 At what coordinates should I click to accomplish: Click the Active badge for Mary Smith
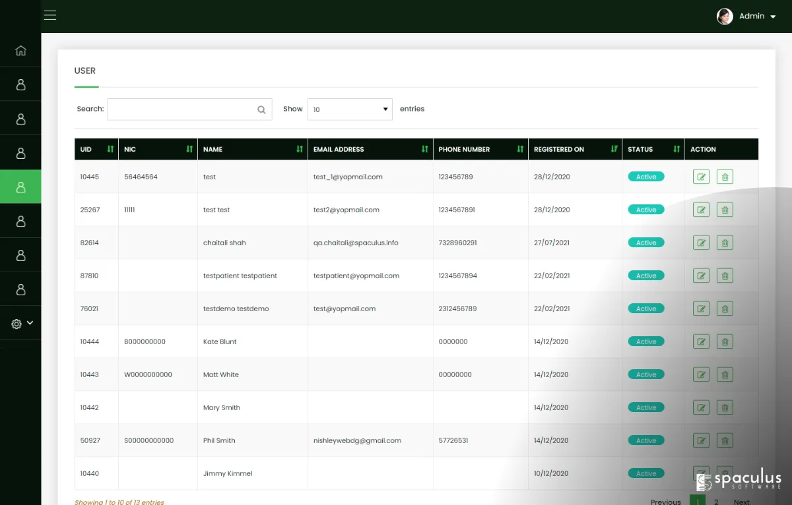coord(646,407)
